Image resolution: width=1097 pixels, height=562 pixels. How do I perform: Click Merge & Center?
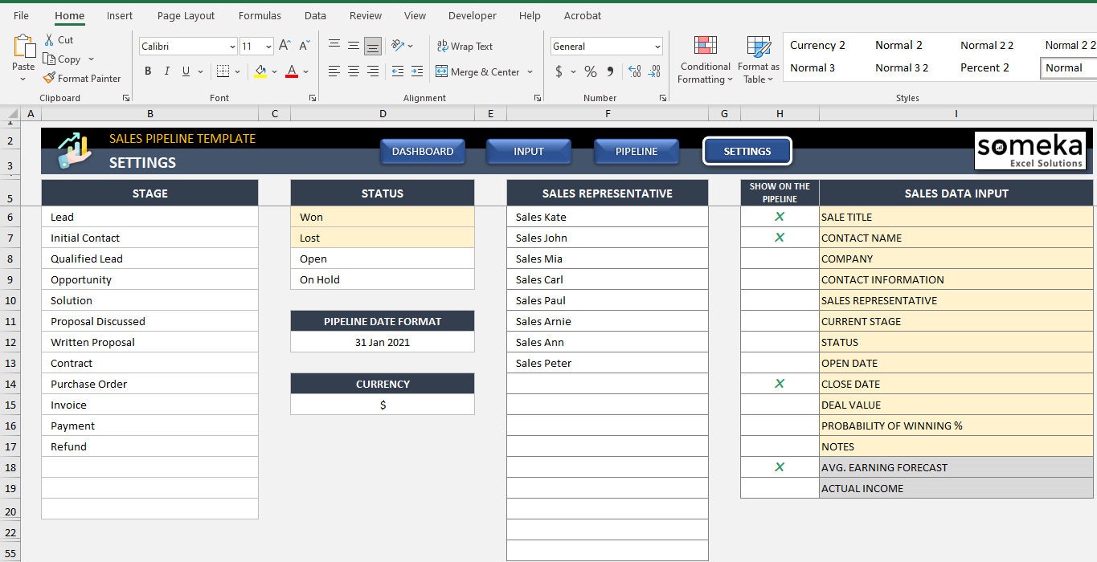(x=479, y=71)
